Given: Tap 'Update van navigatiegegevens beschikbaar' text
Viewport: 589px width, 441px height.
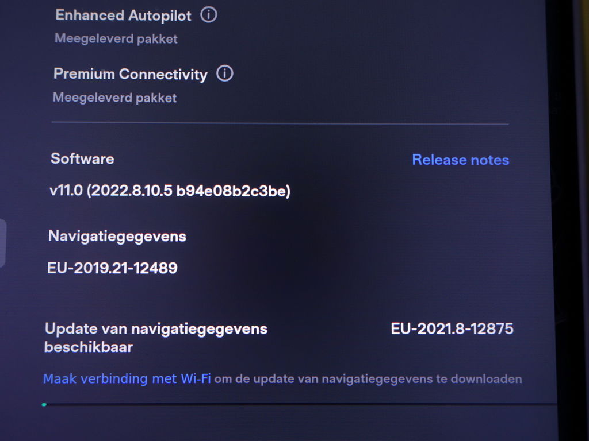Looking at the screenshot, I should click(156, 338).
